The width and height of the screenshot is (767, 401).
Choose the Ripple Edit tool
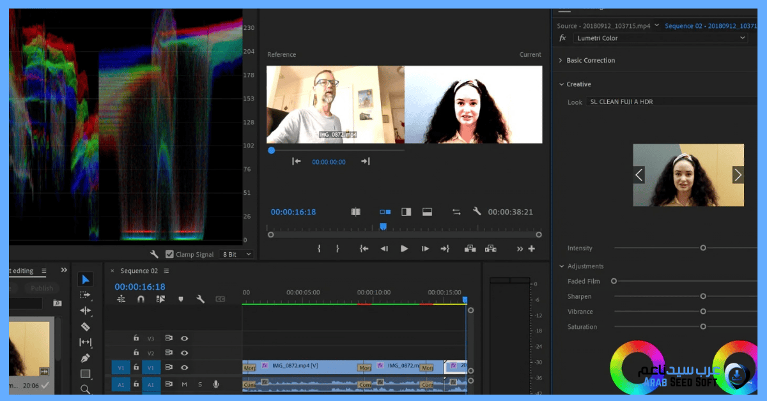tap(86, 310)
